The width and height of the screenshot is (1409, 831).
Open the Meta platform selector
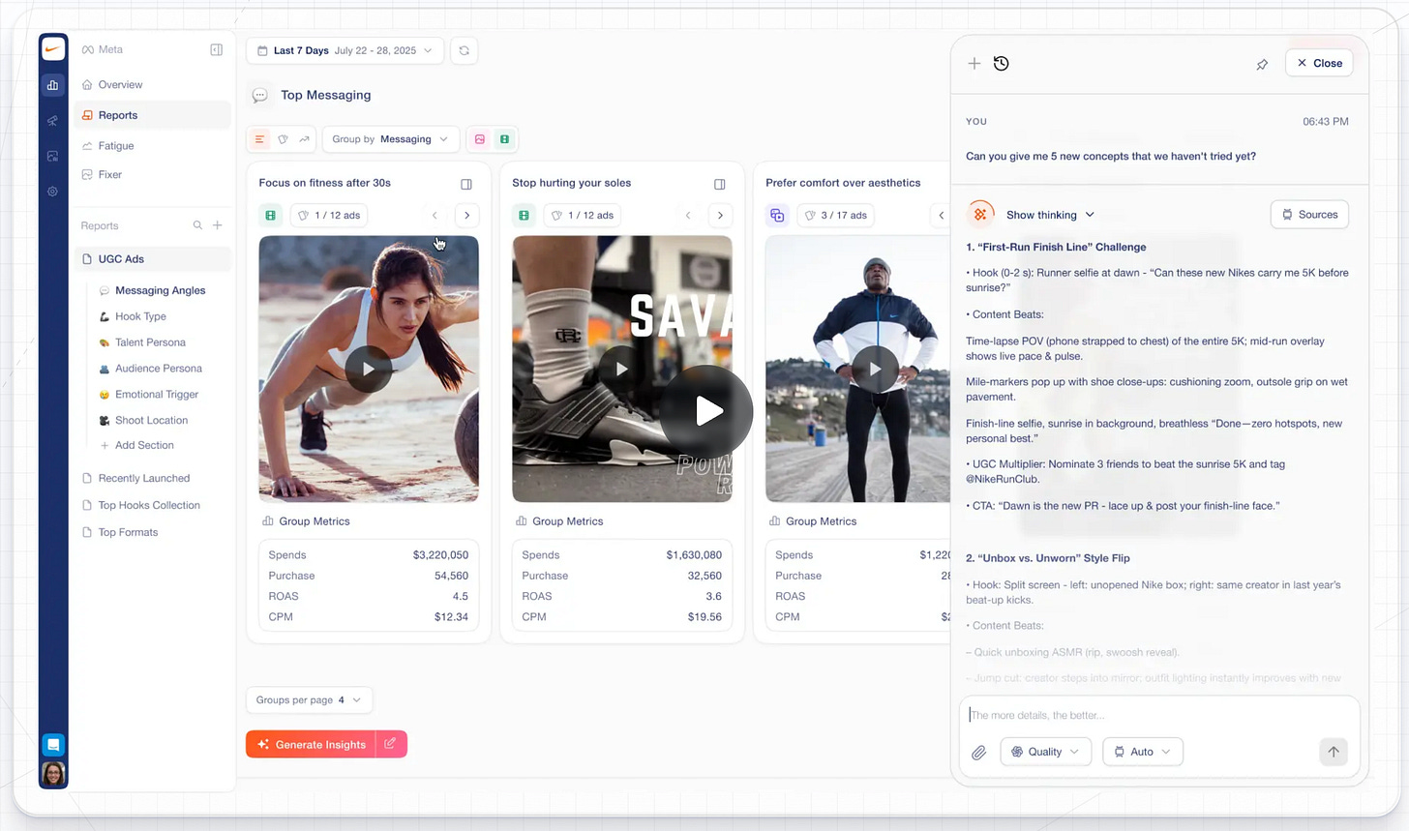tap(103, 49)
